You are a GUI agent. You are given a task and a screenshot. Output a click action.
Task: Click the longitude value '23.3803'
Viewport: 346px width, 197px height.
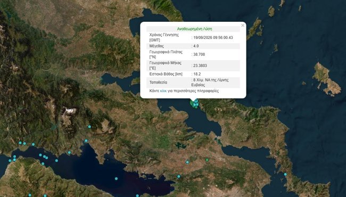coord(200,65)
